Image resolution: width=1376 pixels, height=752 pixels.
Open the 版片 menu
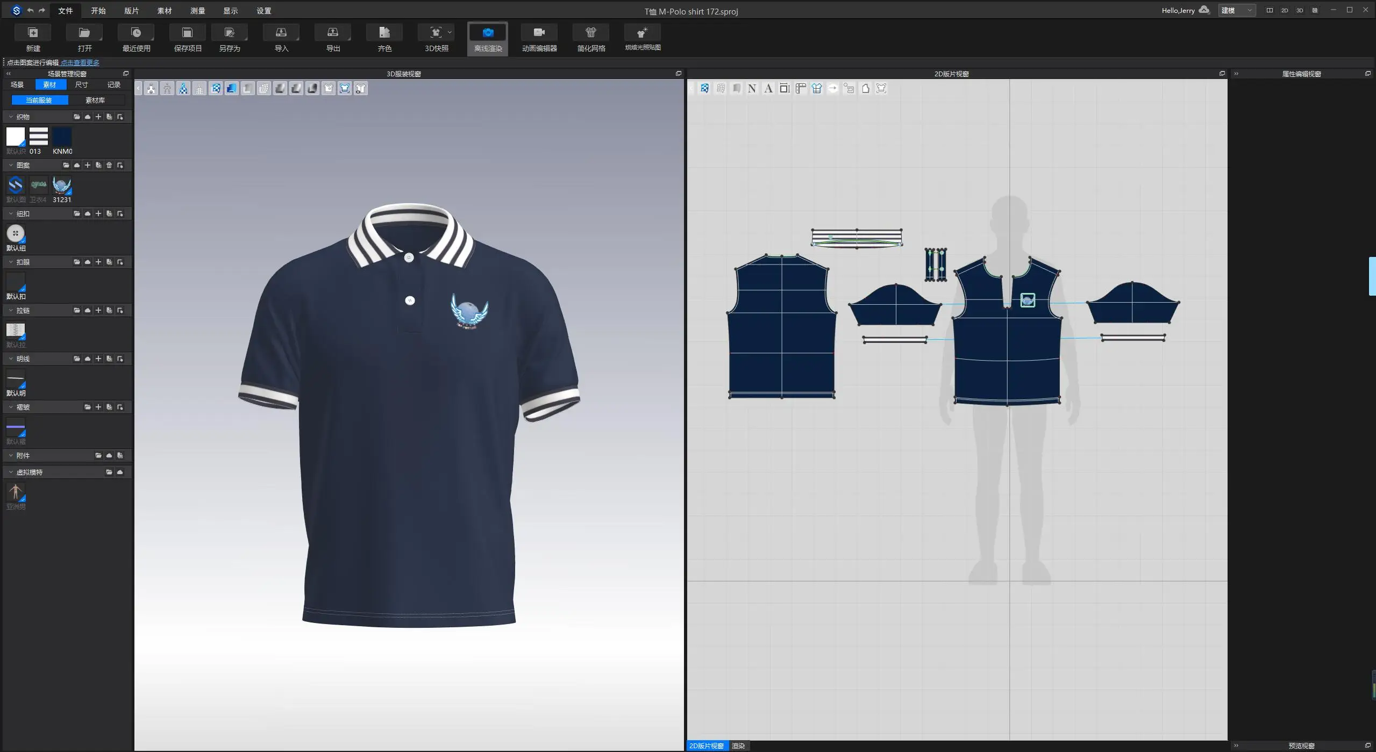[131, 11]
